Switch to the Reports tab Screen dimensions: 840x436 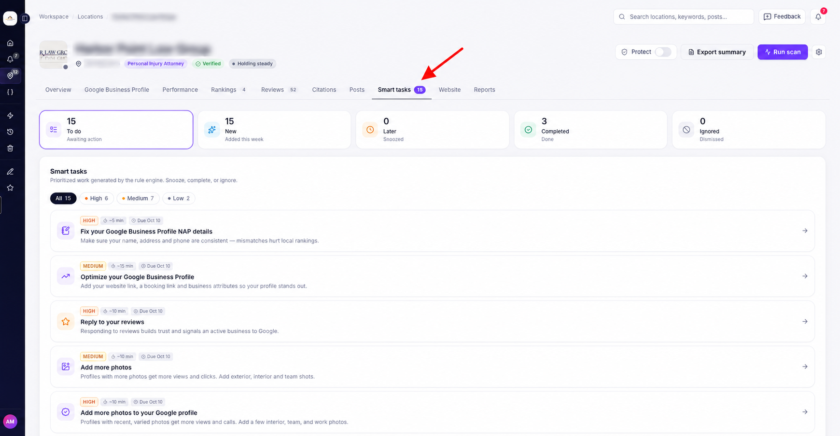tap(484, 90)
